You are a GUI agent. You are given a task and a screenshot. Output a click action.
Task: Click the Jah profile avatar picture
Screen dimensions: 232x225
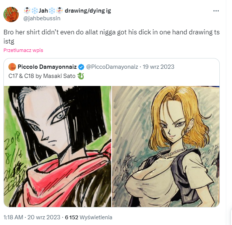click(x=11, y=15)
